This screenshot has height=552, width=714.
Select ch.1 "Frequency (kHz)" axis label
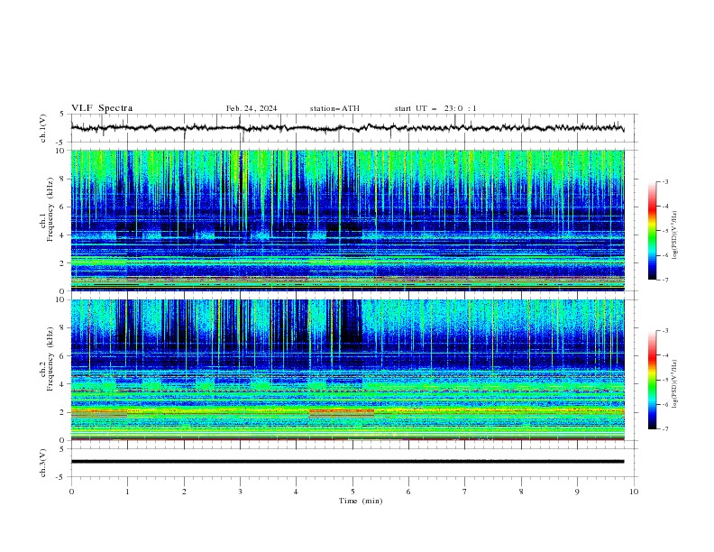(x=50, y=209)
